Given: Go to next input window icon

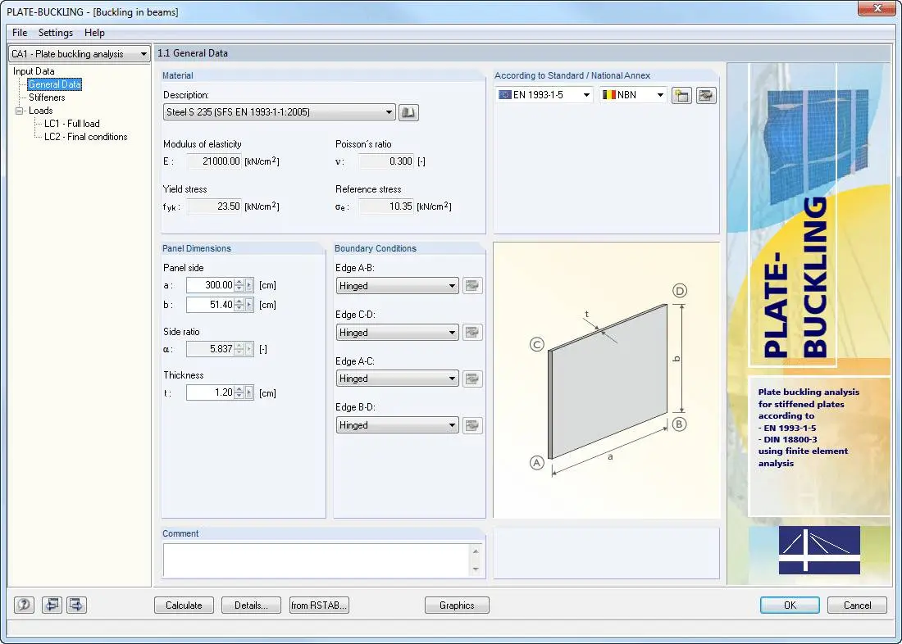Looking at the screenshot, I should 76,605.
